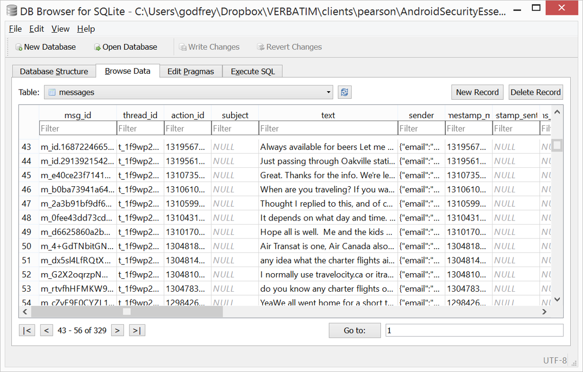Open the File menu
Screen dimensions: 583x372
click(15, 29)
